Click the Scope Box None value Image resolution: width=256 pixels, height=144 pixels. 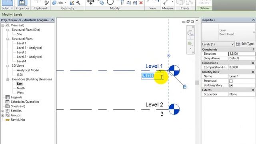pos(242,94)
